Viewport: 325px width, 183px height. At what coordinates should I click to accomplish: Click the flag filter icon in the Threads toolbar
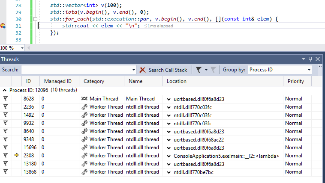(x=199, y=70)
